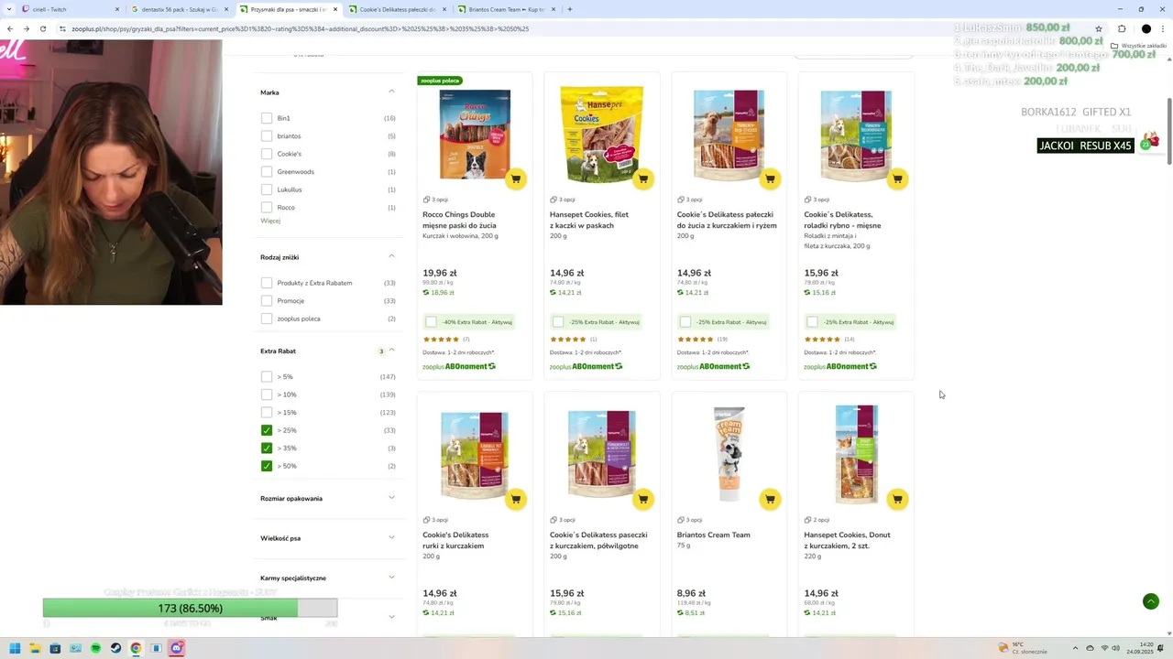1173x659 pixels.
Task: Open the Chrome profile avatar
Action: click(x=1146, y=28)
